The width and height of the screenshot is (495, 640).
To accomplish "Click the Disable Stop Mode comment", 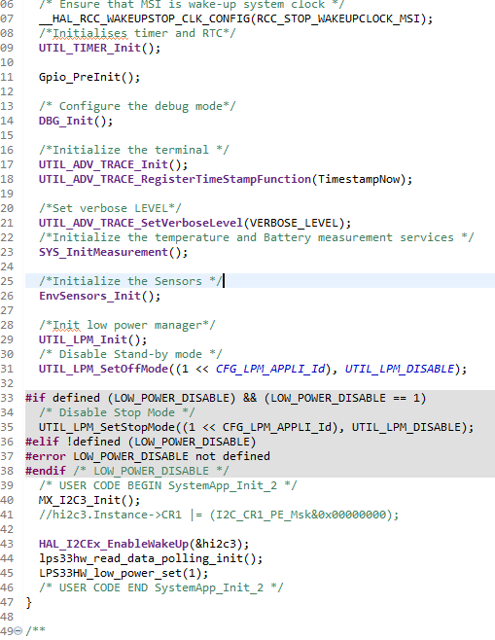I will pos(117,412).
